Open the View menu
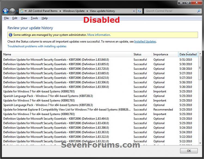204x159 pixels. pos(24,18)
